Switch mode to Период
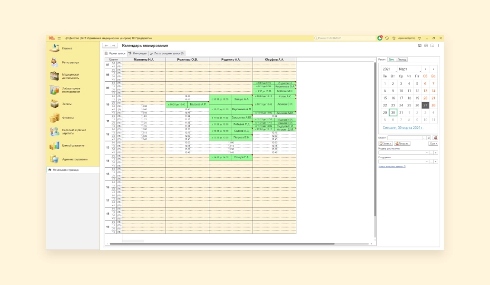 pyautogui.click(x=402, y=59)
